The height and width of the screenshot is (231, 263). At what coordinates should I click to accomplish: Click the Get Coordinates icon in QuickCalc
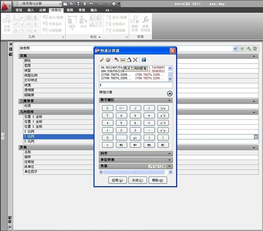click(x=116, y=60)
